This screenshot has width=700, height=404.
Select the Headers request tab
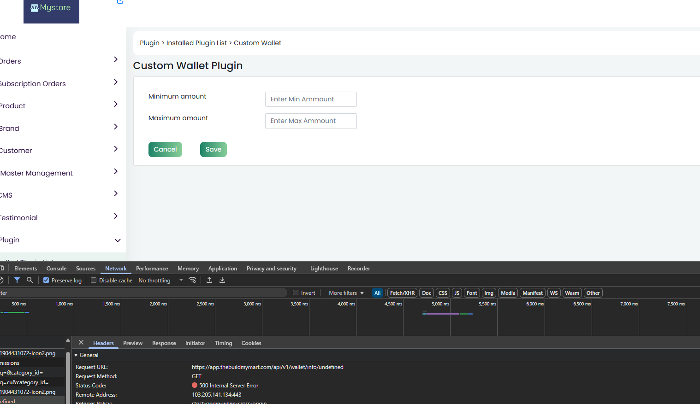tap(103, 343)
